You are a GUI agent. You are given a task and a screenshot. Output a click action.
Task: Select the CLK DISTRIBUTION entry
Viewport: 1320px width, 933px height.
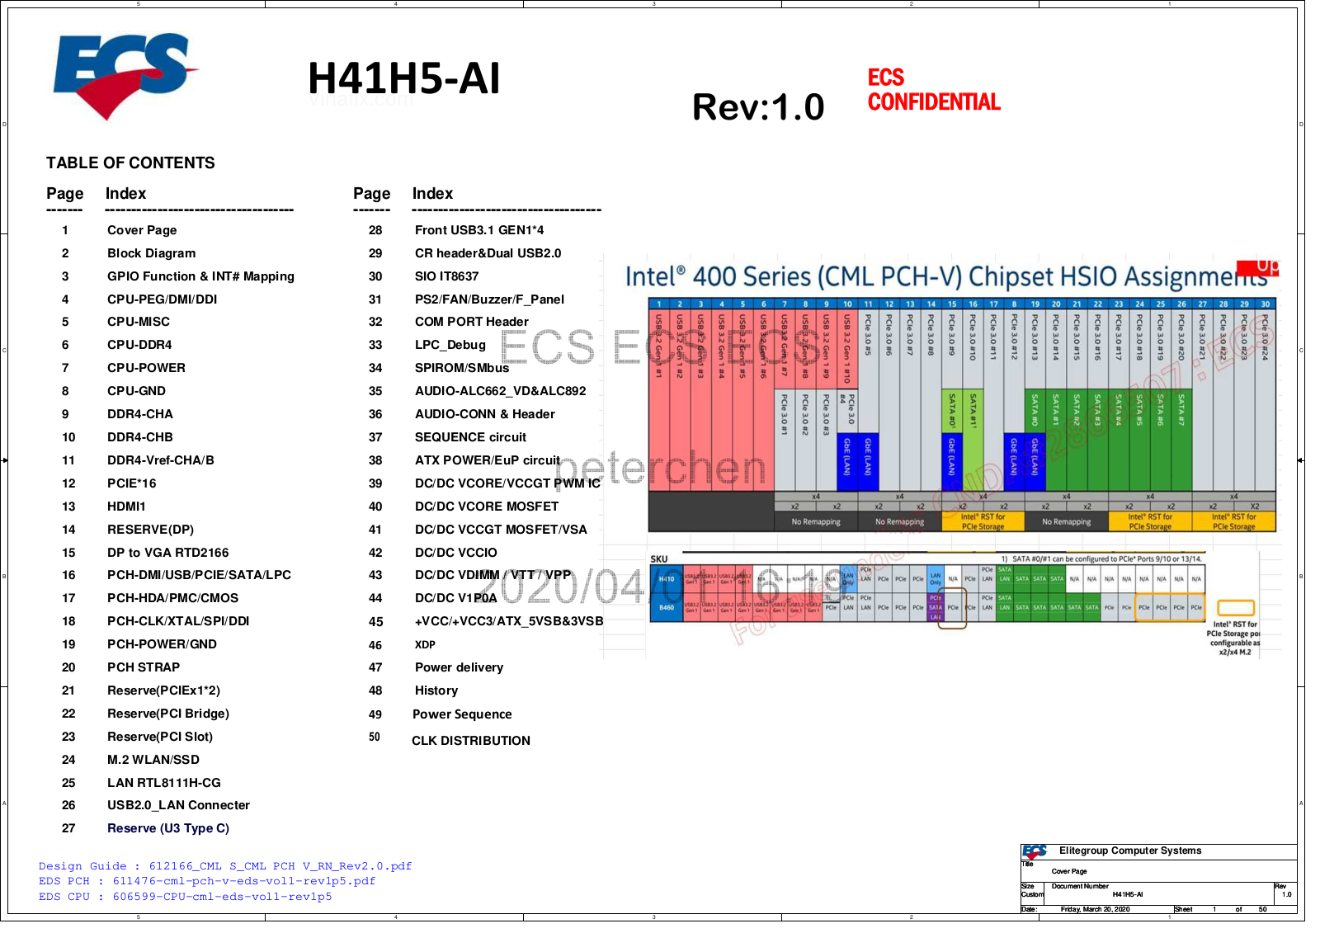pyautogui.click(x=471, y=741)
